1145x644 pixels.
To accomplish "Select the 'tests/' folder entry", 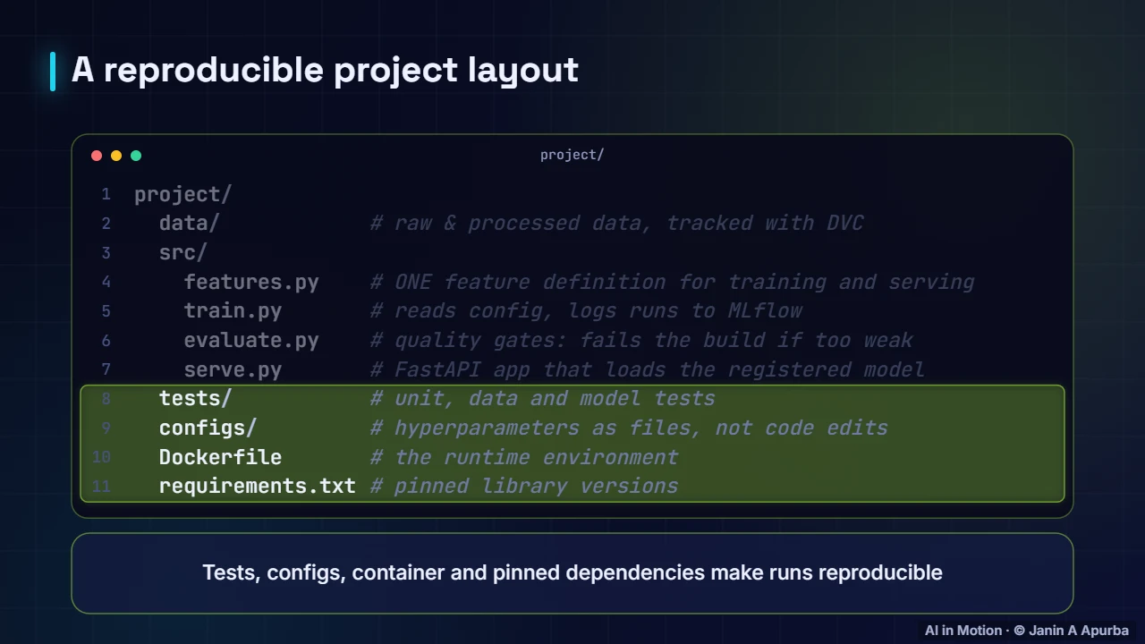I will [196, 398].
